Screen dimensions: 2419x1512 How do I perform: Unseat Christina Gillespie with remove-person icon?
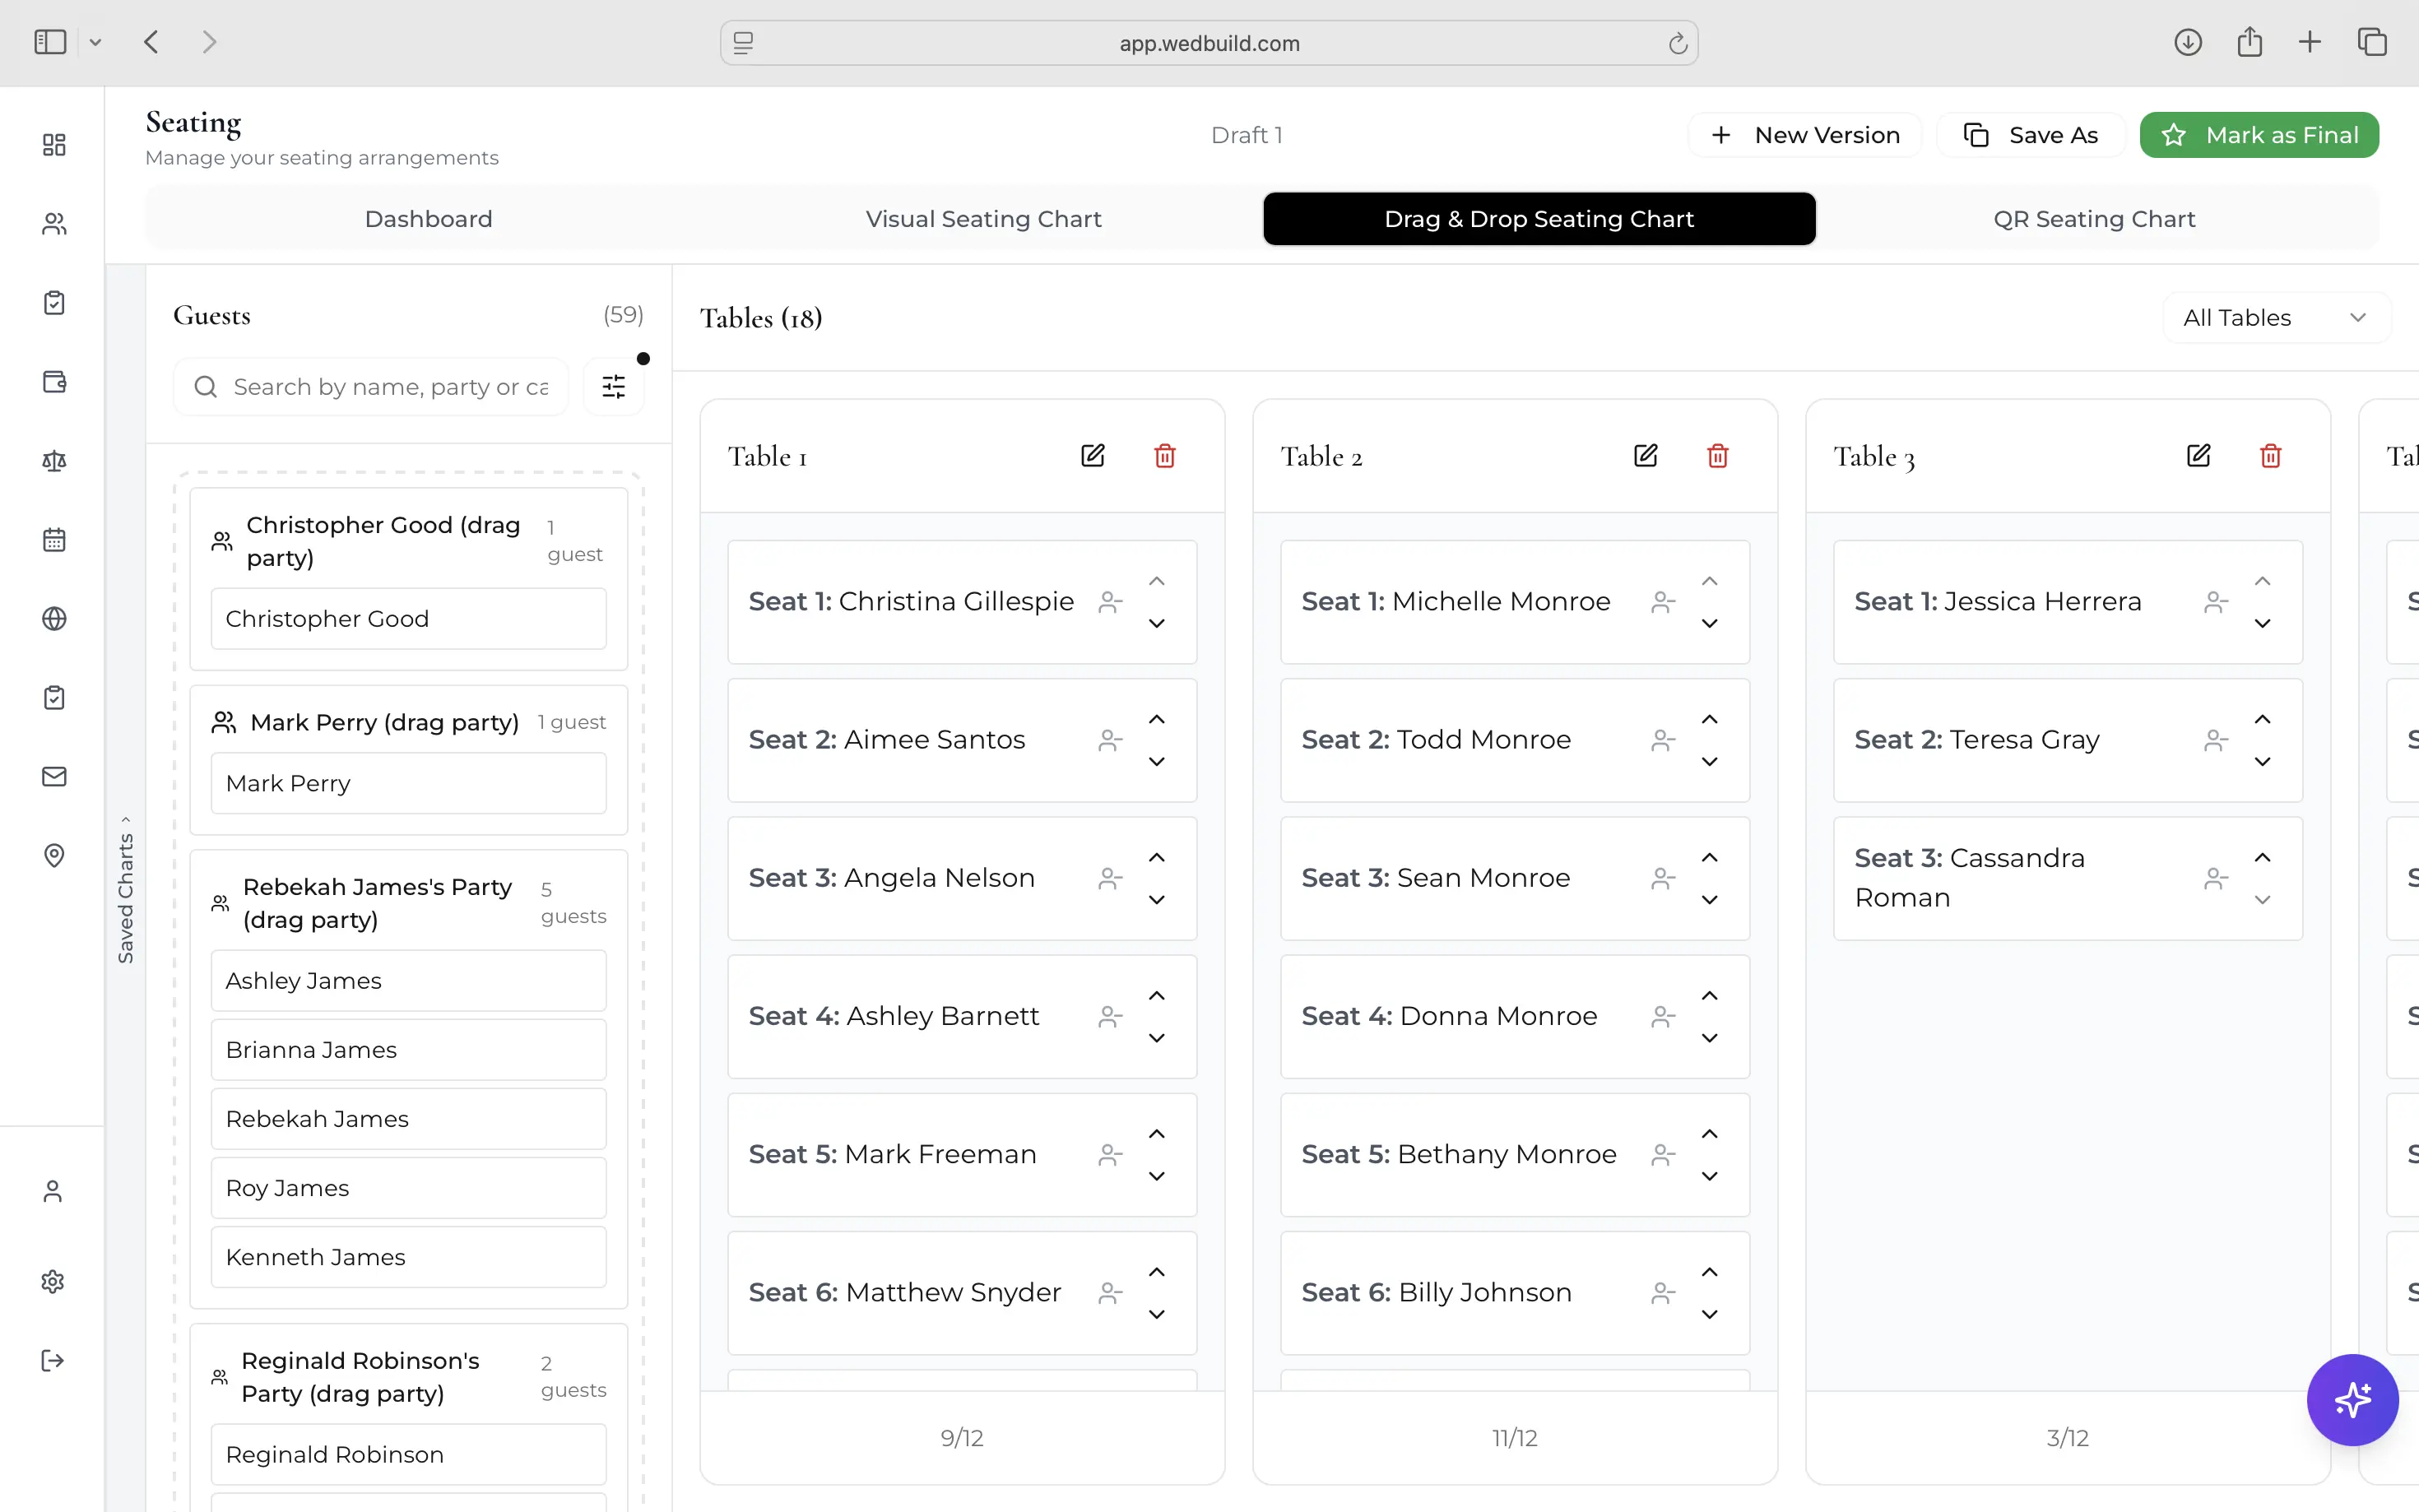click(1110, 602)
